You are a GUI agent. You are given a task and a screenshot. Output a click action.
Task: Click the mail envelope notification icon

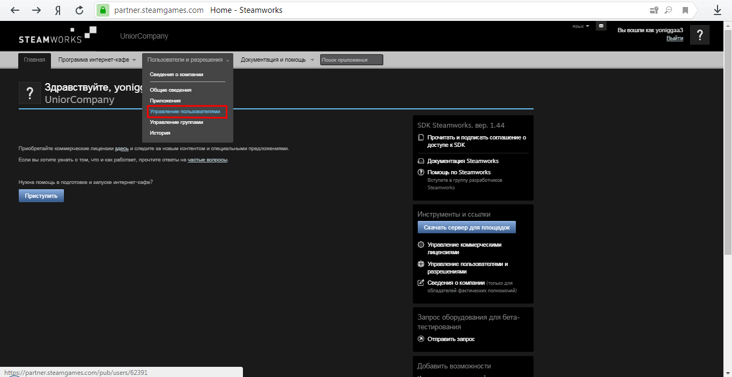[601, 26]
